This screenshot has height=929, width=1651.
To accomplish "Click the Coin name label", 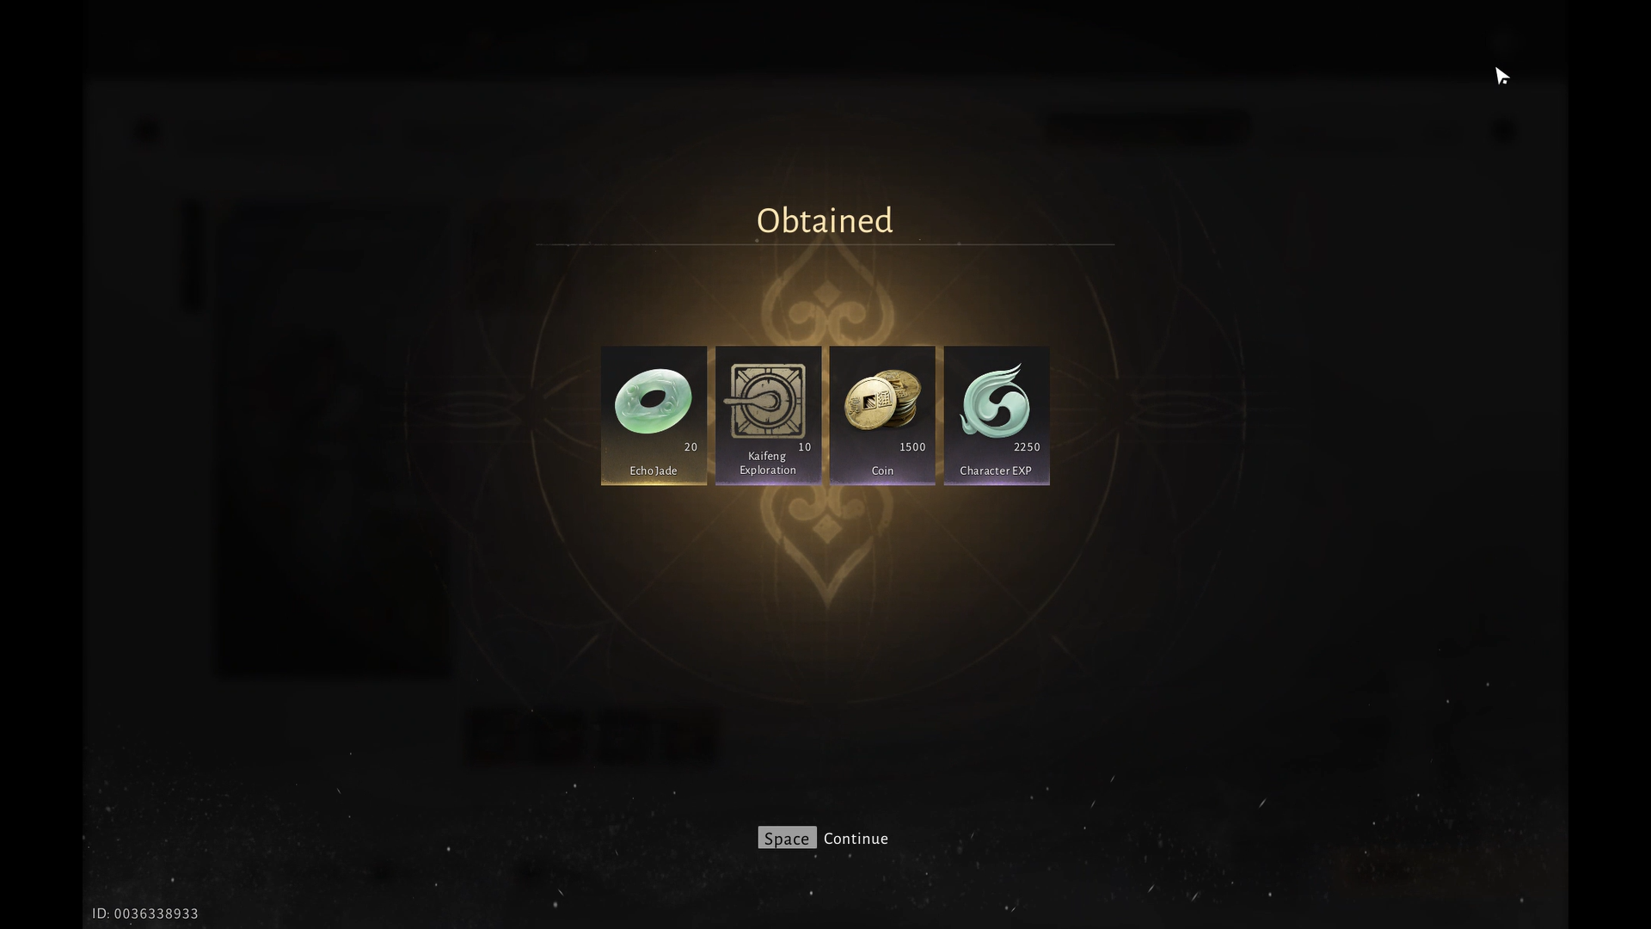I will (x=882, y=471).
